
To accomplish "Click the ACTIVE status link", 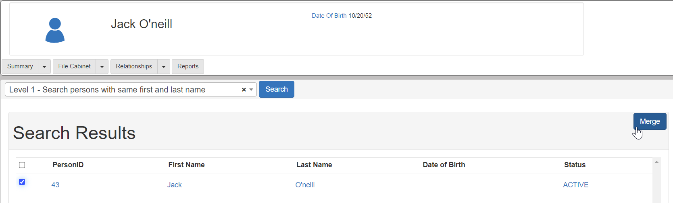I will pyautogui.click(x=575, y=185).
